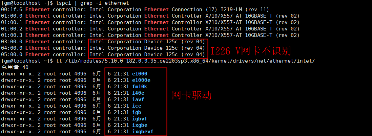Click PCI address 05:00.0
Image resolution: width=372 pixels, height=136 pixels.
click(12, 54)
